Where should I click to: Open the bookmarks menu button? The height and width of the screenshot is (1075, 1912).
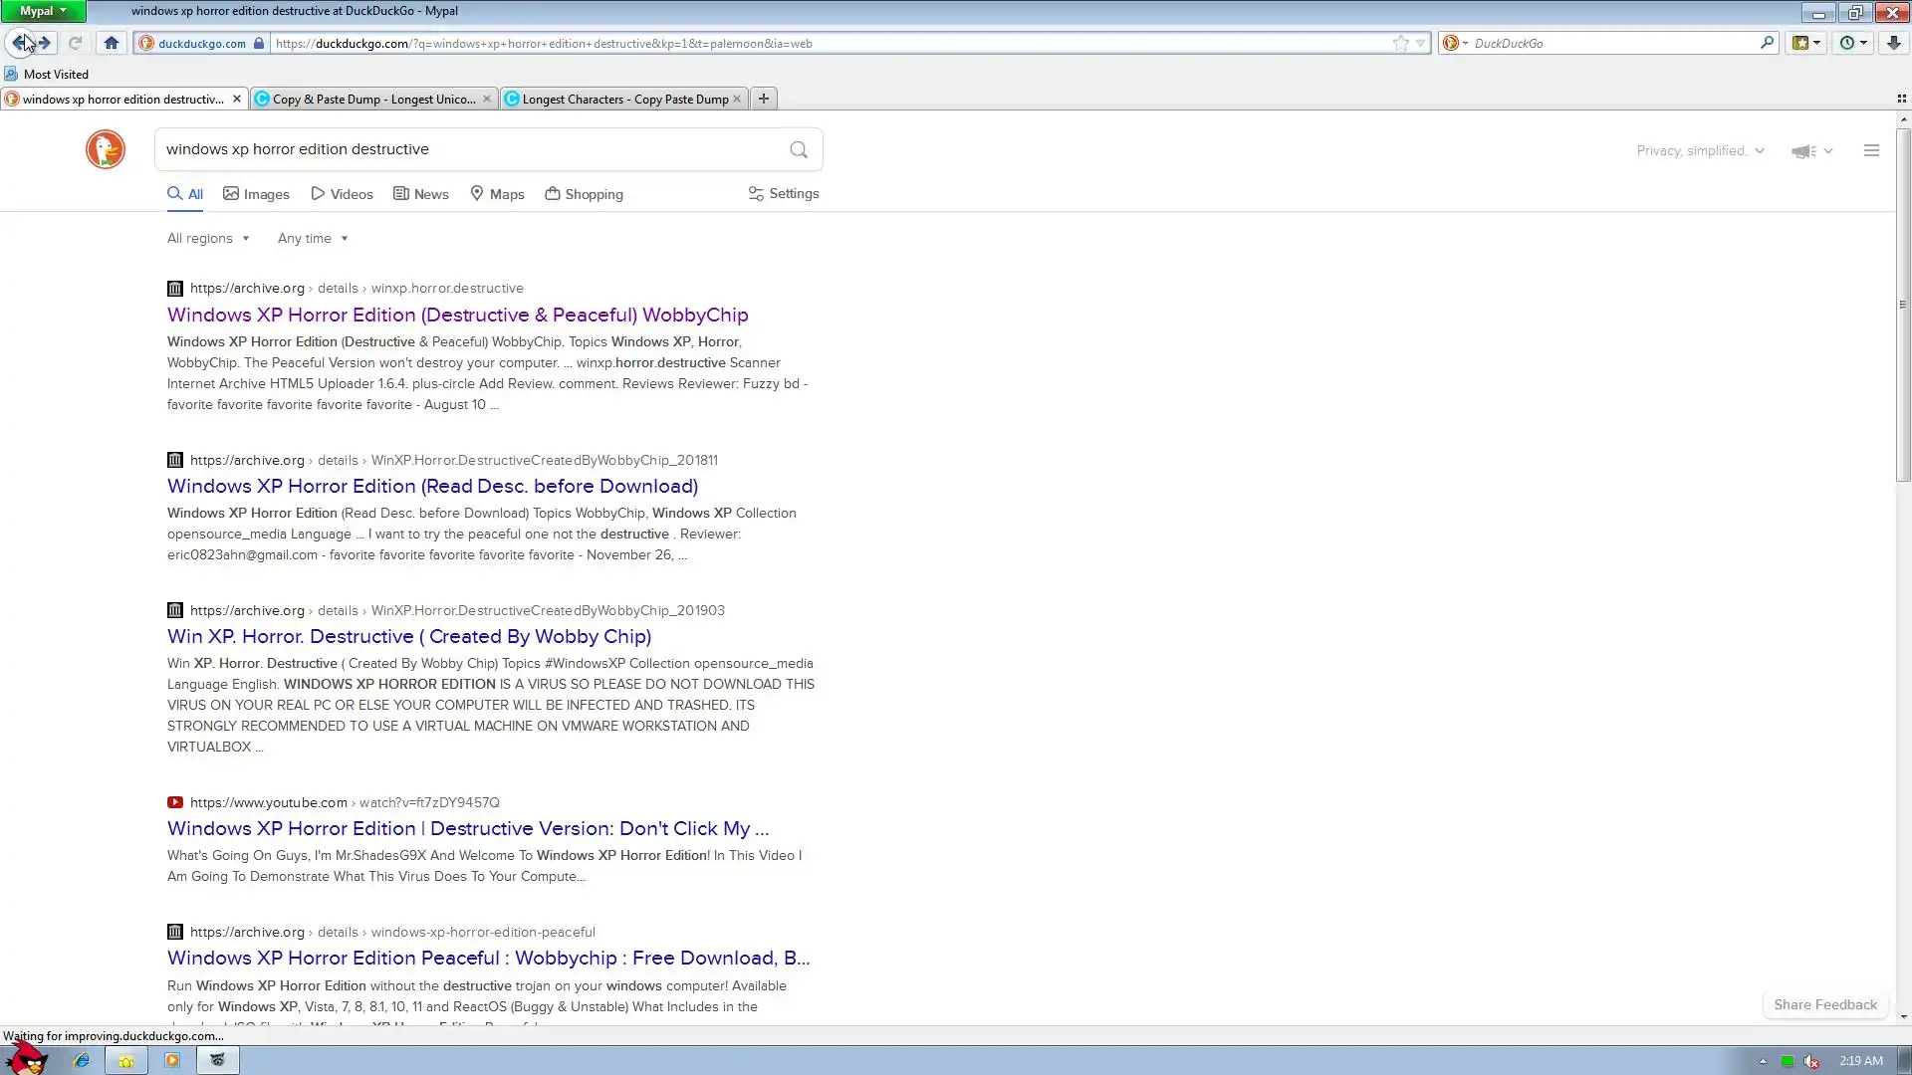pos(1805,43)
